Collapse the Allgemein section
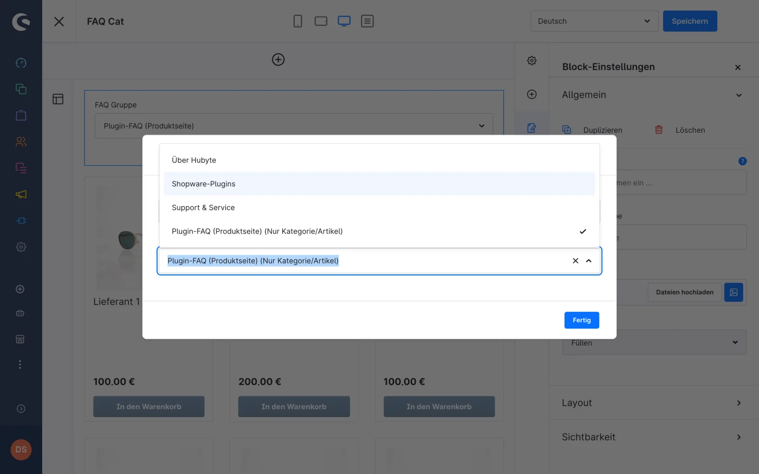The width and height of the screenshot is (759, 474). coord(739,95)
